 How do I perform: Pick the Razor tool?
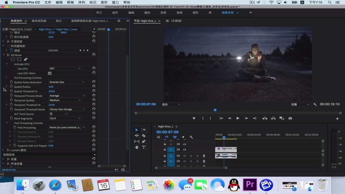tap(144, 136)
